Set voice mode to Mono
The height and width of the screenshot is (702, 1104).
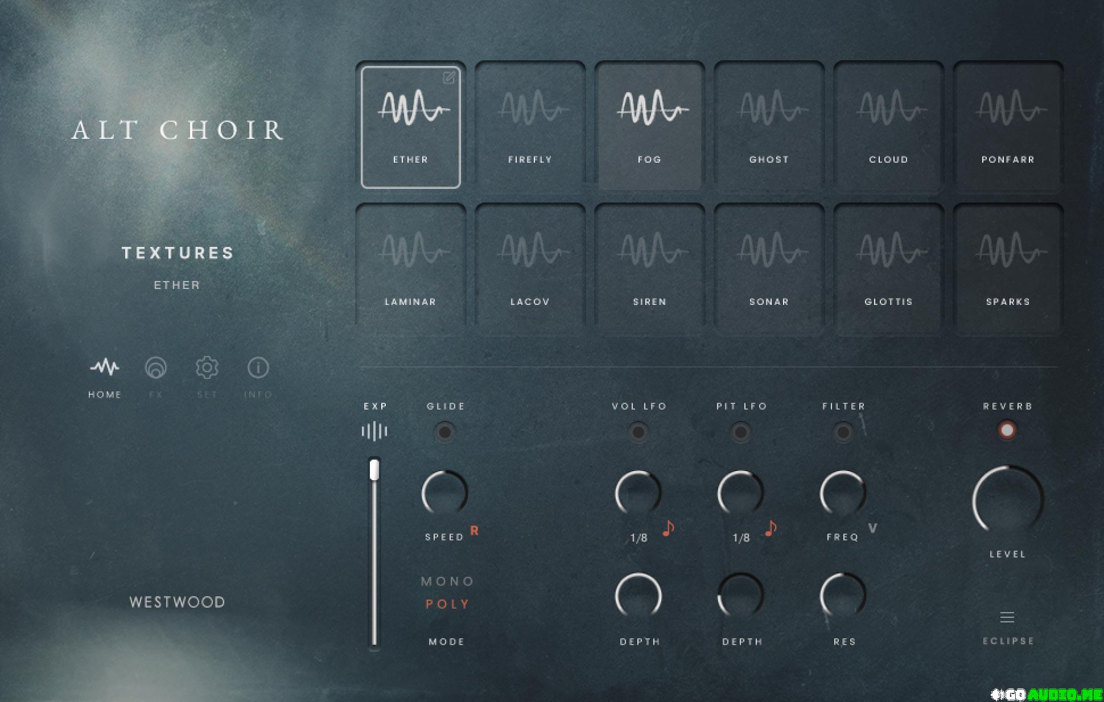click(447, 581)
